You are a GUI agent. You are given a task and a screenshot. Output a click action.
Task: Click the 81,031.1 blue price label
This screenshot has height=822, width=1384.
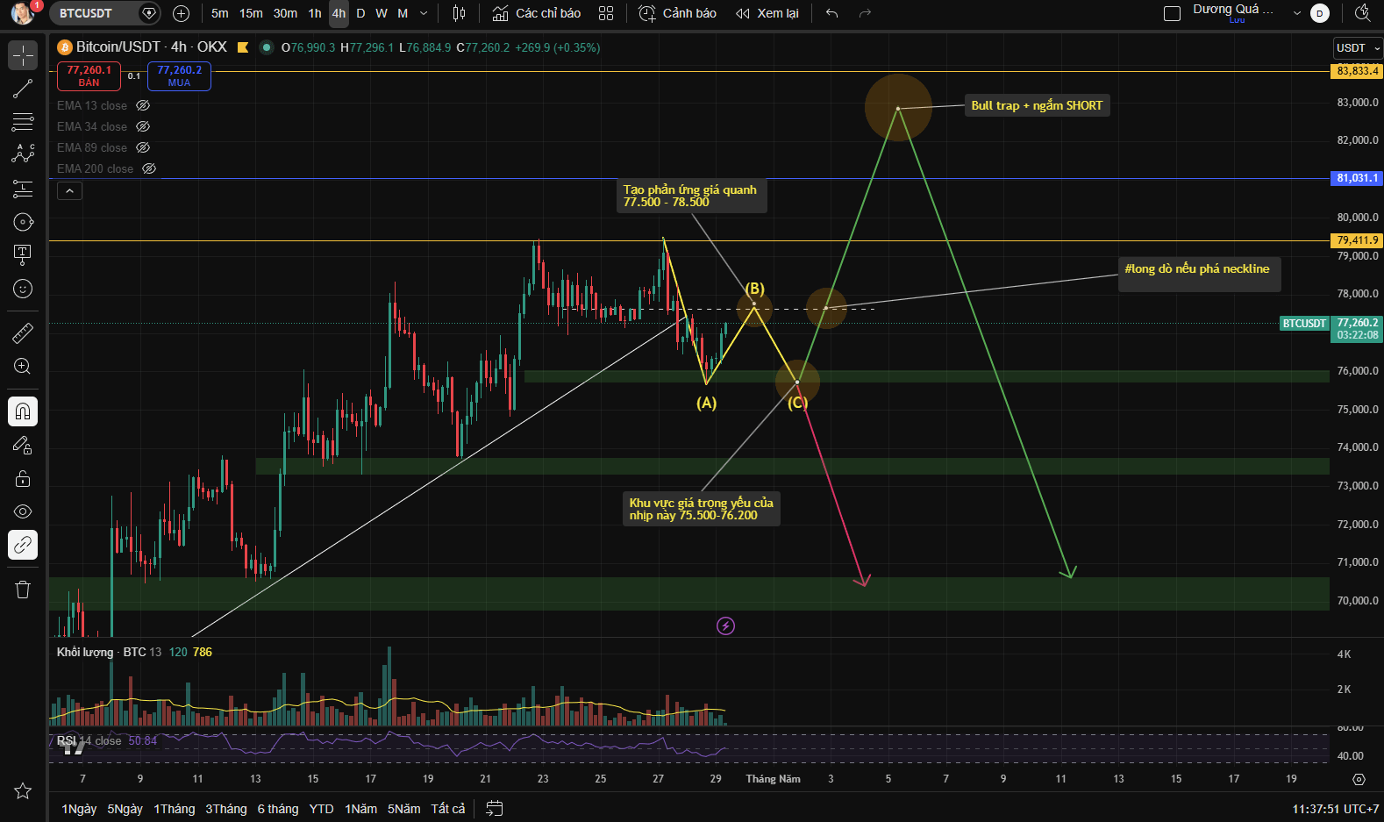(x=1358, y=178)
